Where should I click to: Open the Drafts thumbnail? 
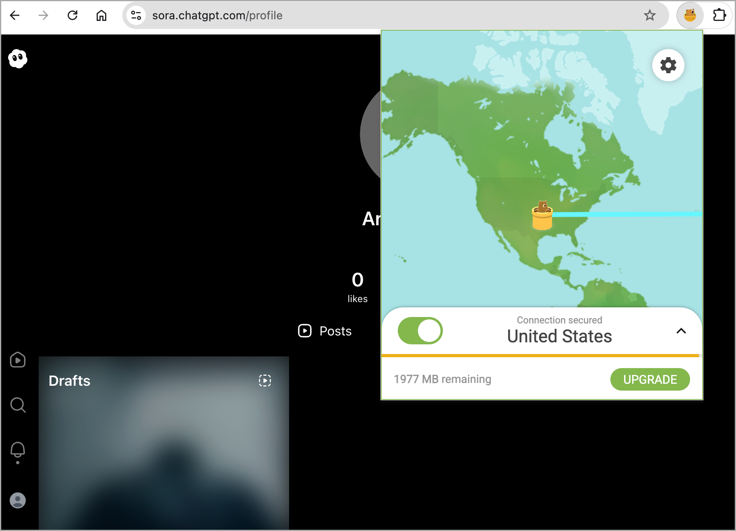pyautogui.click(x=164, y=443)
